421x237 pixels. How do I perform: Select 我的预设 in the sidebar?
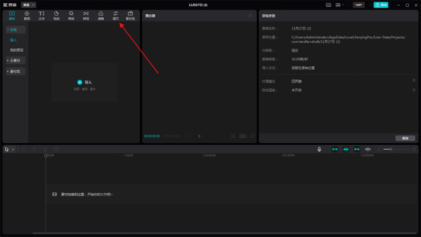coord(17,50)
